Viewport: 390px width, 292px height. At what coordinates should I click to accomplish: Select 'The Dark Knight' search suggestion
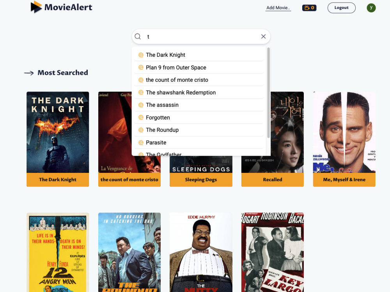199,55
